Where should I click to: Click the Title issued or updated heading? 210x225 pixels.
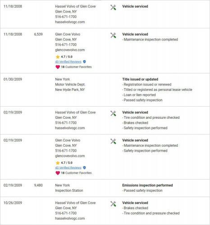pos(140,79)
